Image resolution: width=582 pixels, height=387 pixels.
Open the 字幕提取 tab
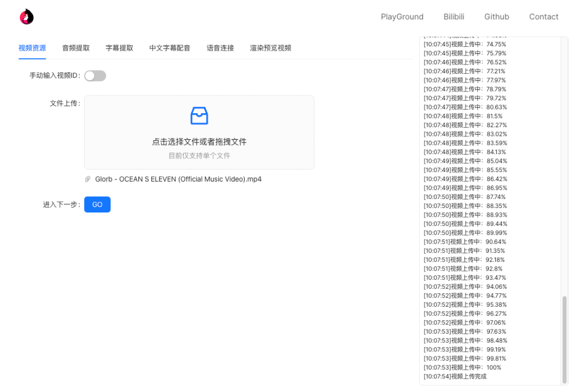(x=119, y=47)
